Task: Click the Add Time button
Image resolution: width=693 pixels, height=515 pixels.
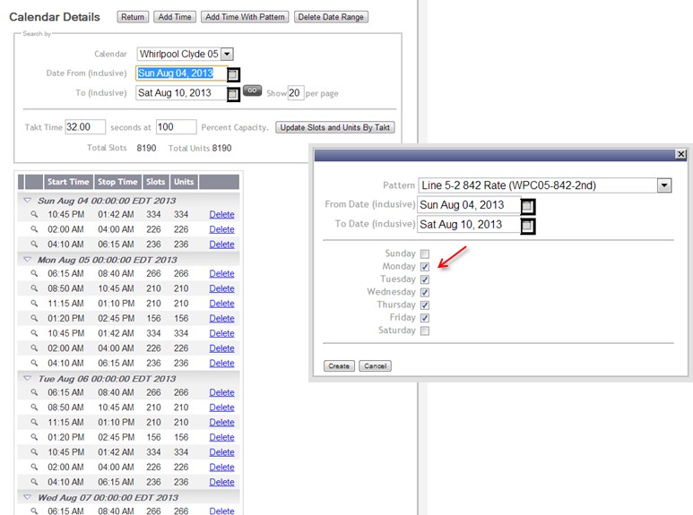Action: [x=175, y=17]
